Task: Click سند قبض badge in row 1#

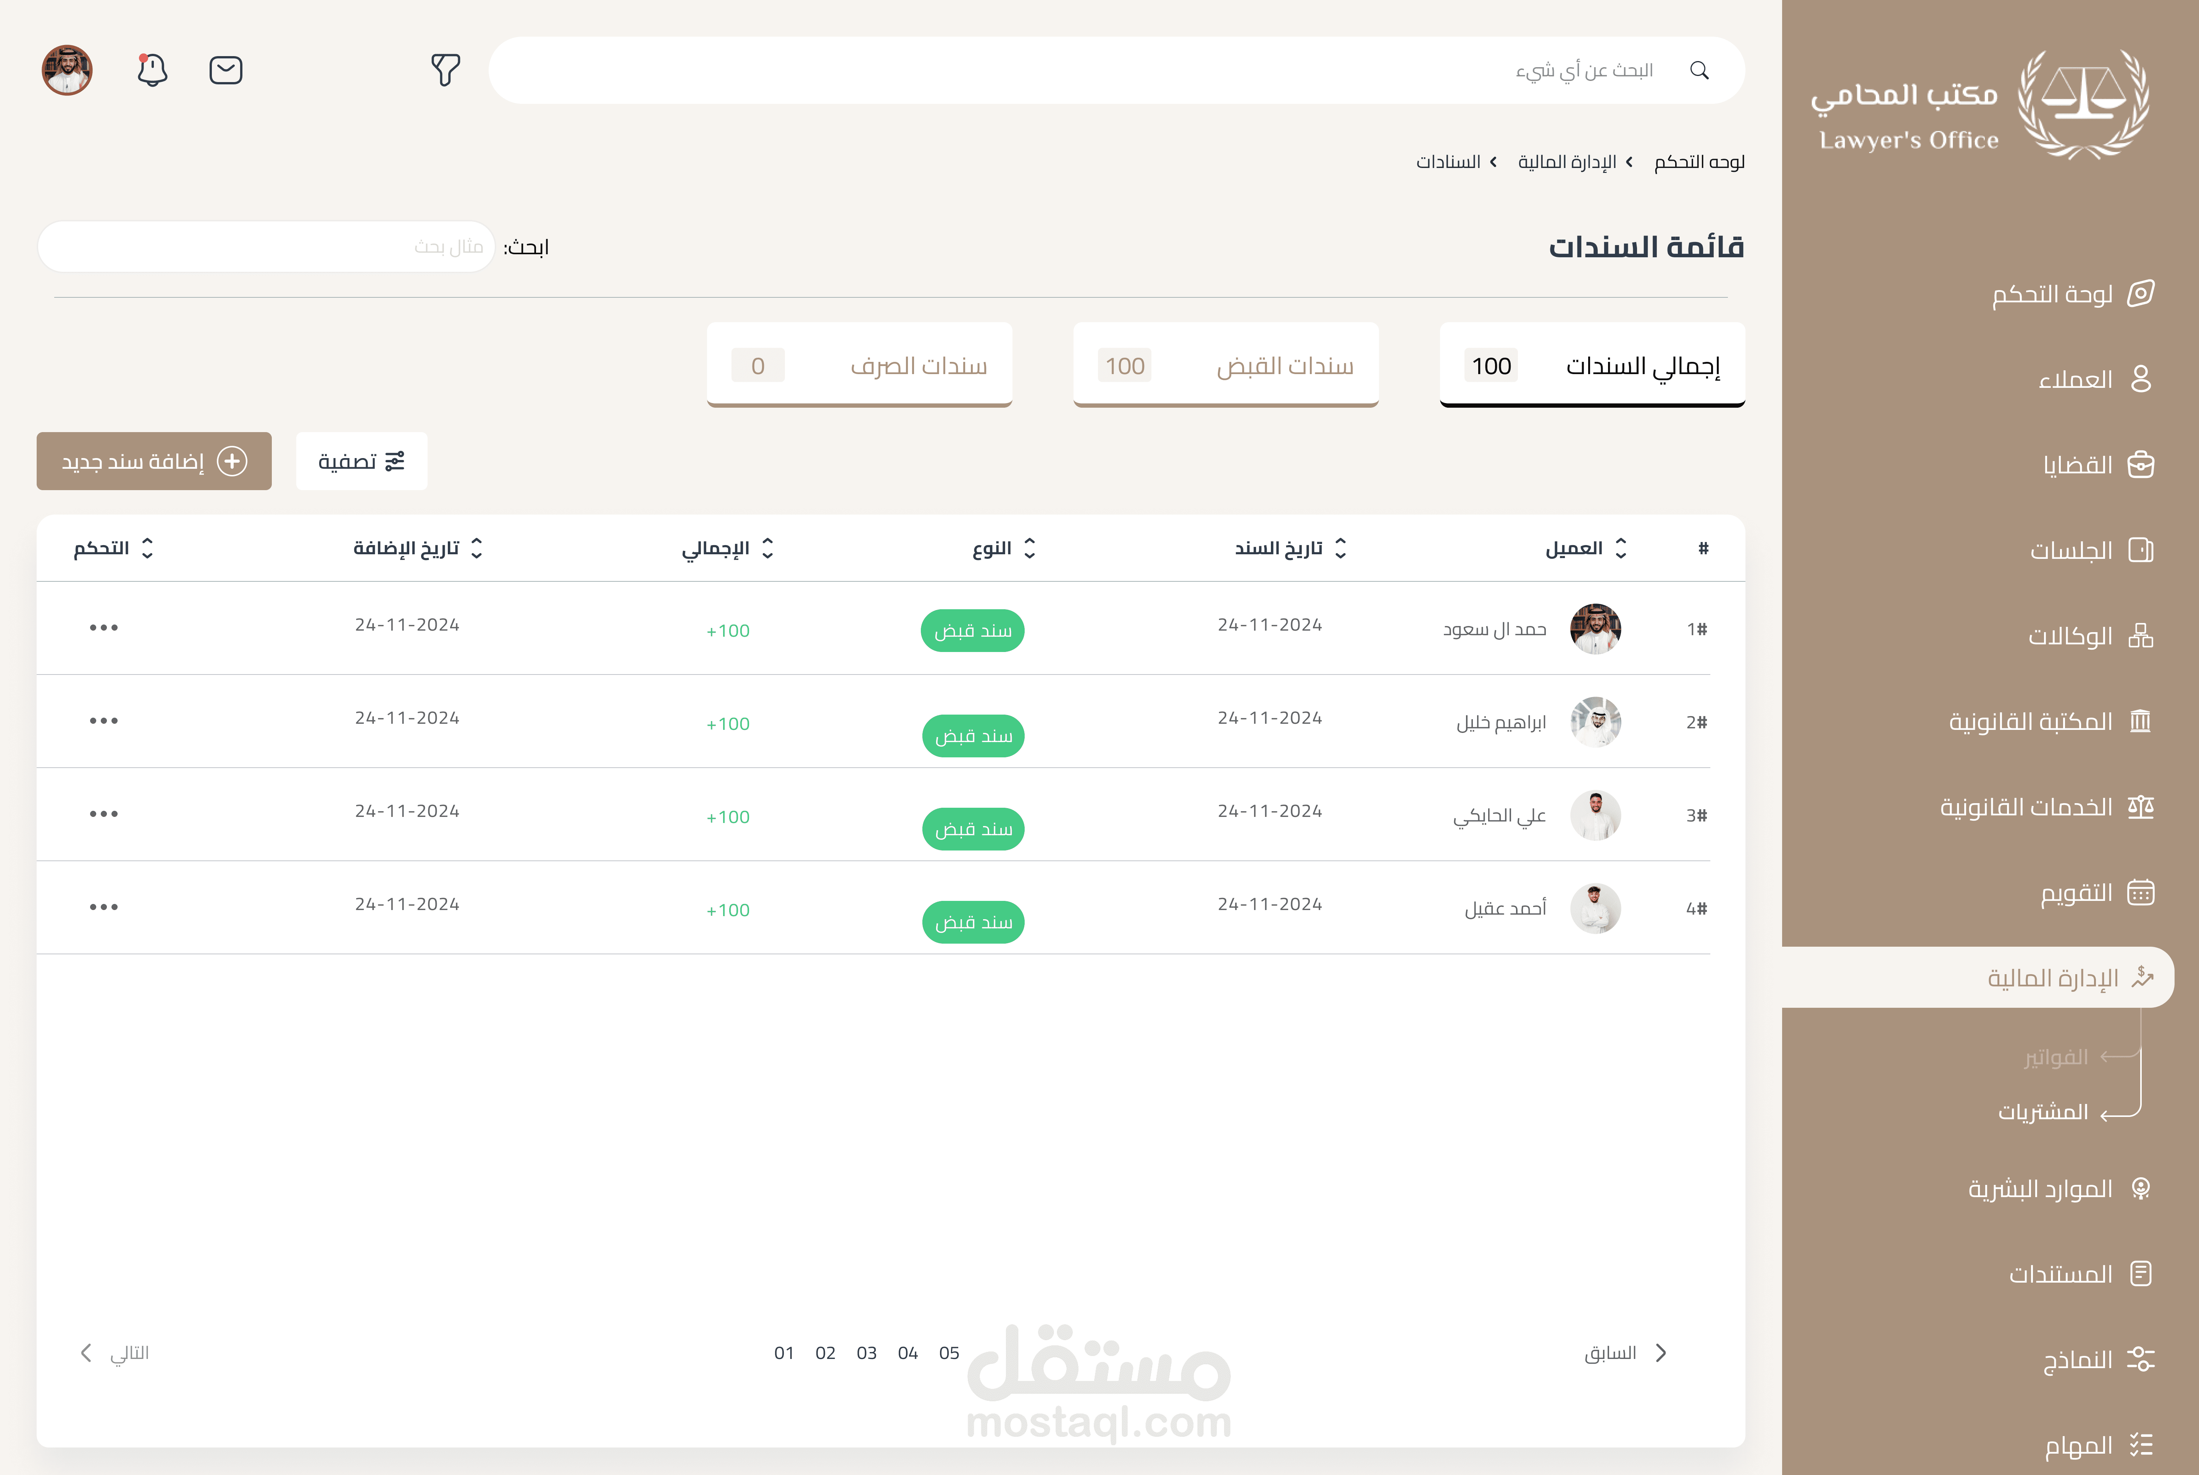Action: coord(972,630)
